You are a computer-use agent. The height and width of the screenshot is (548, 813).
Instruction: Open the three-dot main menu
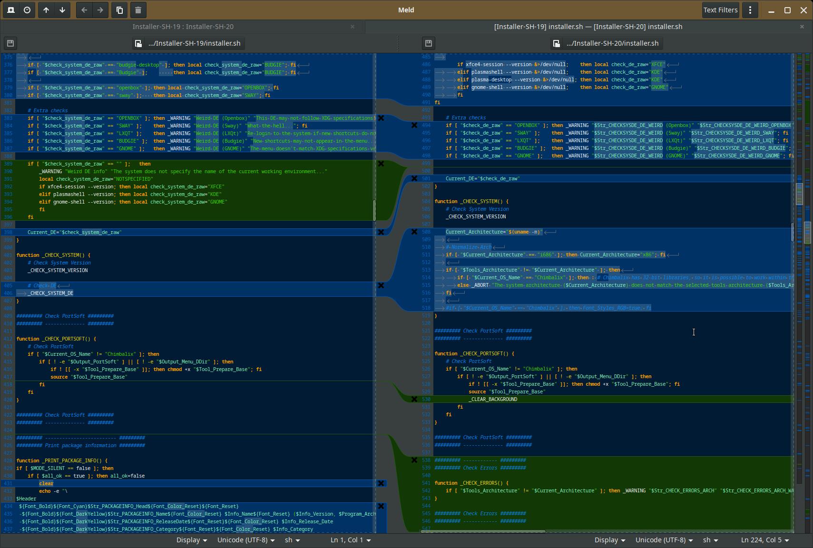pyautogui.click(x=750, y=10)
